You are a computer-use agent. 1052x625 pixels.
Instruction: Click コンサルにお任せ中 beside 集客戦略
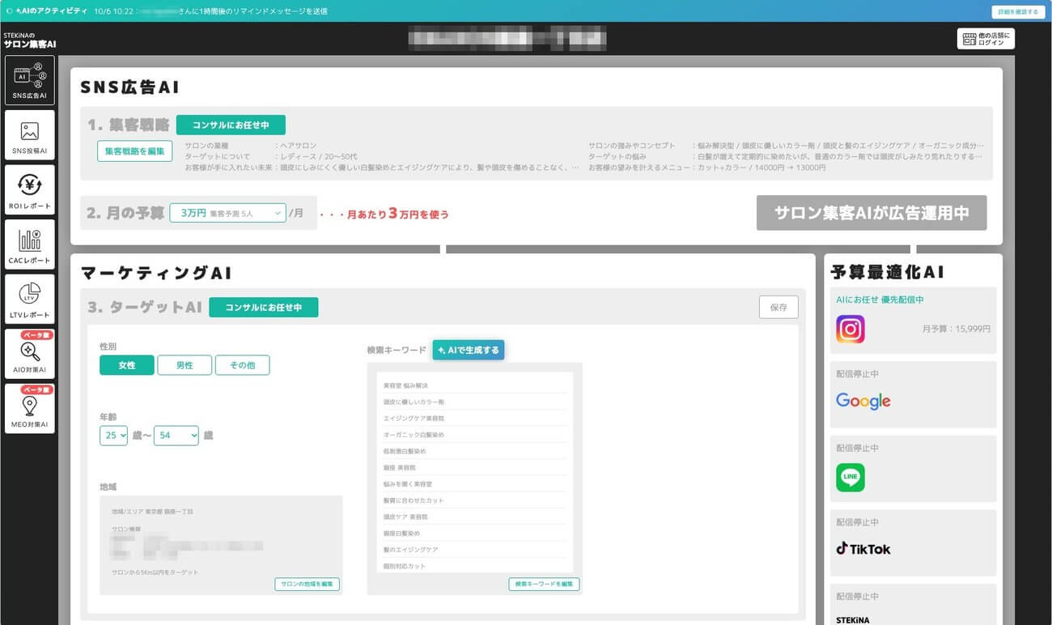[231, 125]
